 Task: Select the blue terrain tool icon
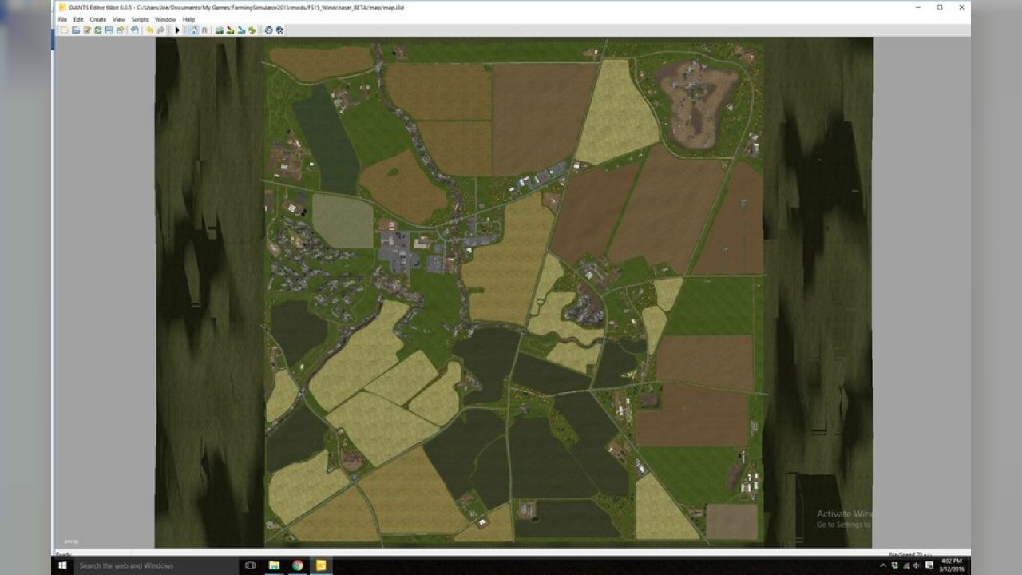point(241,30)
